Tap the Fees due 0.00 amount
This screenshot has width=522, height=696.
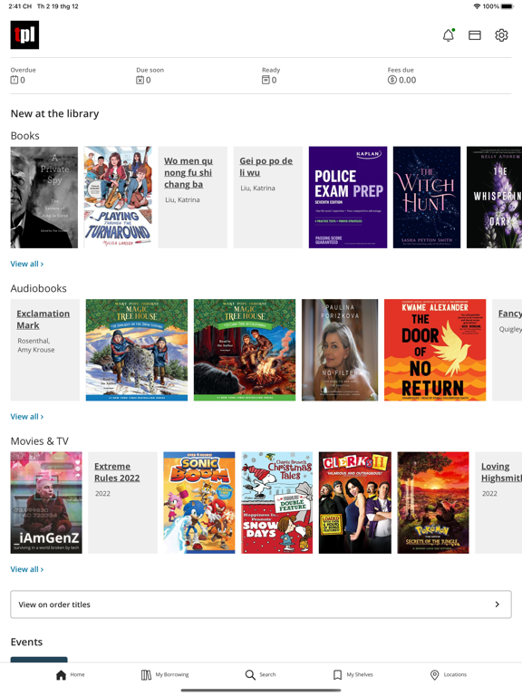coord(408,81)
